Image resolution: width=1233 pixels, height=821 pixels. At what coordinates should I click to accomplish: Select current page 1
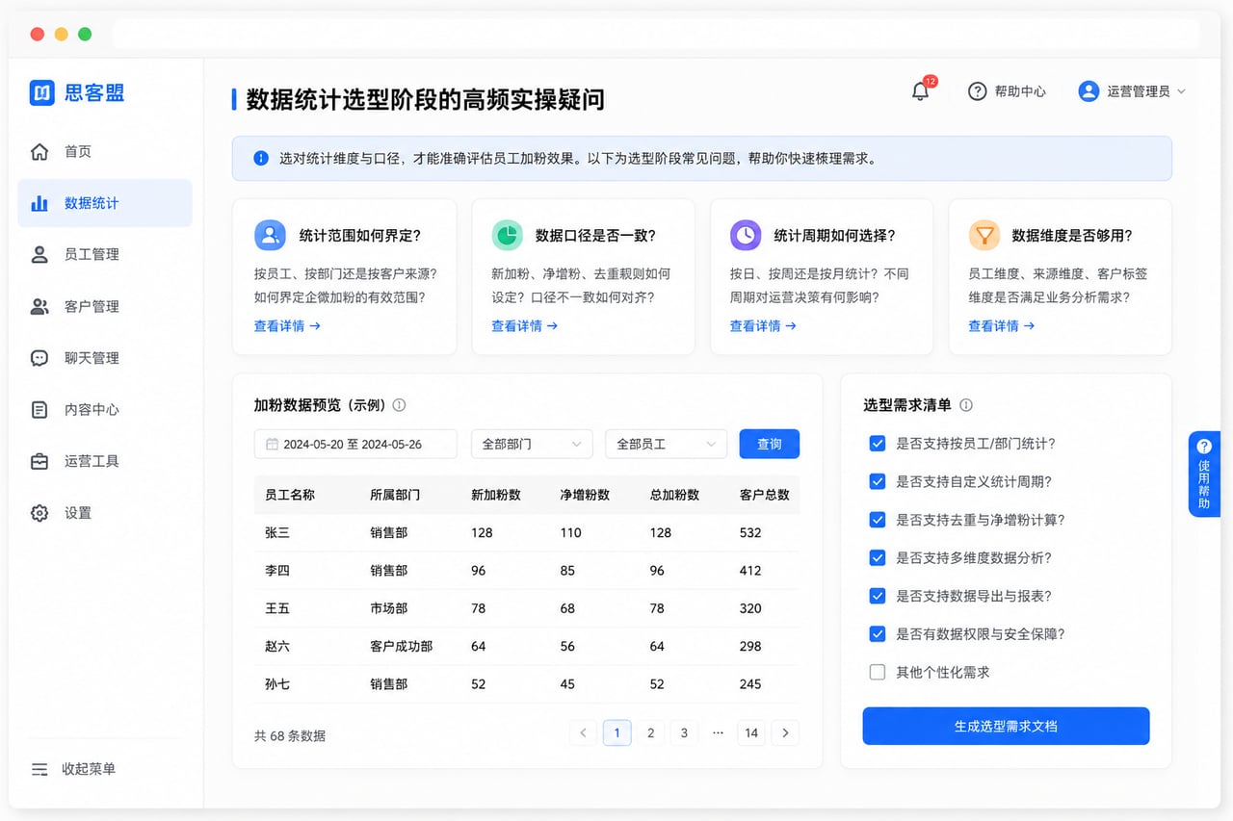(616, 733)
